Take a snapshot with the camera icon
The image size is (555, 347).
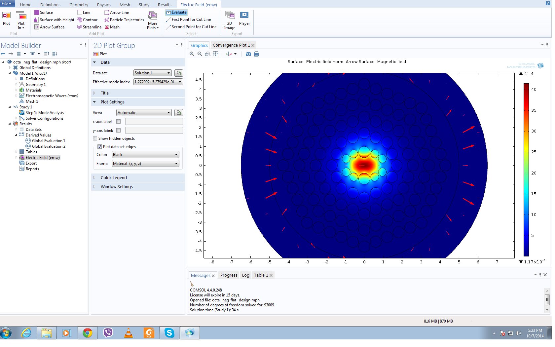coord(248,54)
